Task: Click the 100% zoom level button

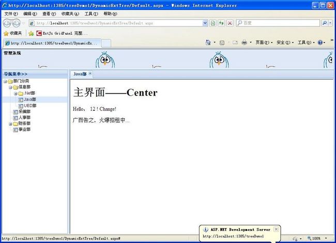Action: 314,238
